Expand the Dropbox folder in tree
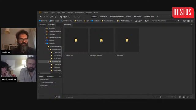The width and height of the screenshot is (196, 110). [x=45, y=41]
